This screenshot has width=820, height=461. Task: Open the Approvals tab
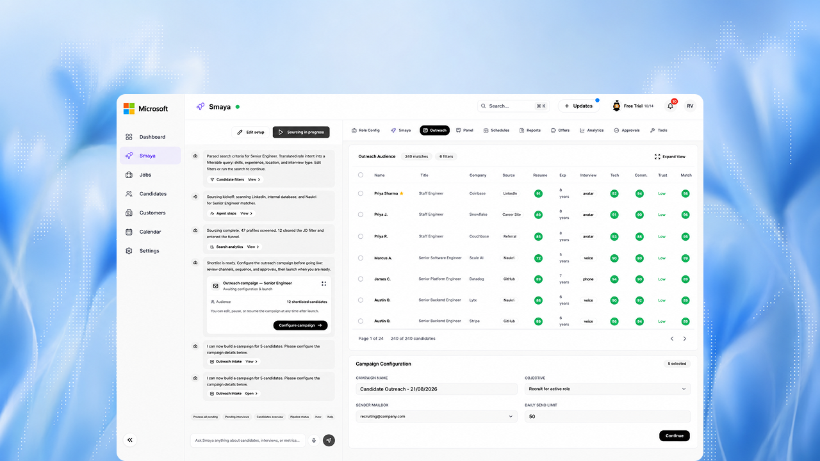point(627,131)
